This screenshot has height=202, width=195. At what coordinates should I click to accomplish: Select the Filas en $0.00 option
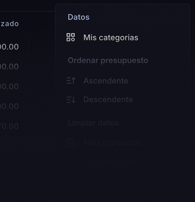[122, 161]
